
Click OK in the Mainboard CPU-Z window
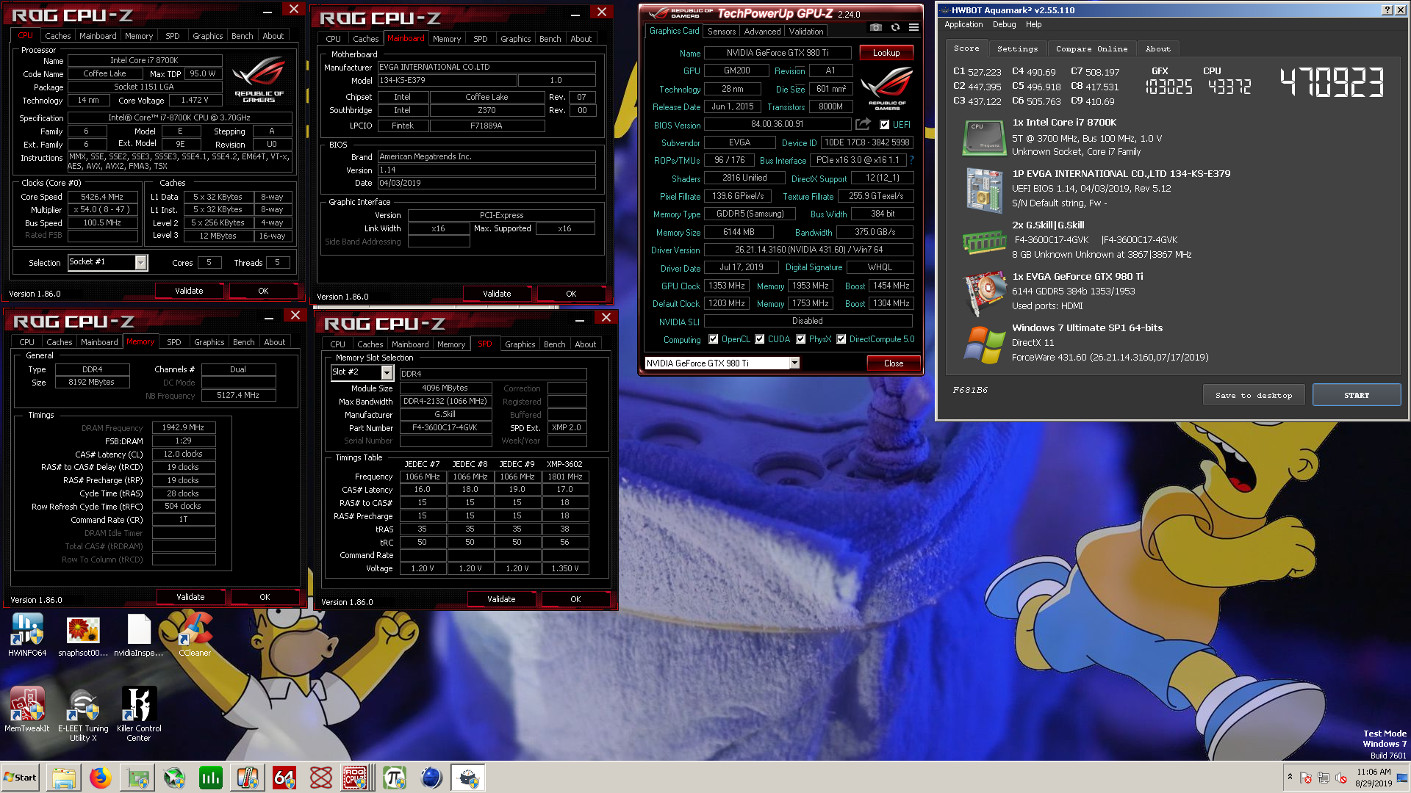571,294
